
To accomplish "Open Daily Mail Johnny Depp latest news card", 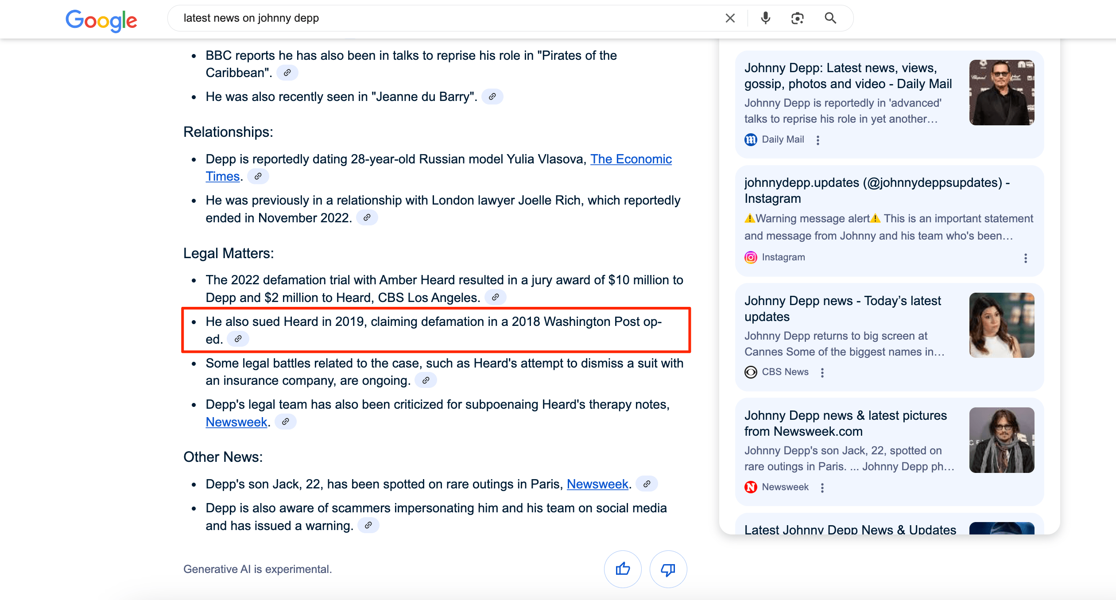I will click(x=889, y=105).
